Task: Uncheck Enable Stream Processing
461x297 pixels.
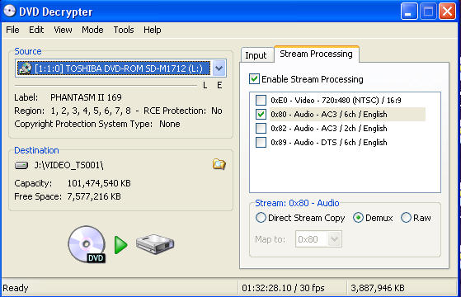Action: coord(254,79)
